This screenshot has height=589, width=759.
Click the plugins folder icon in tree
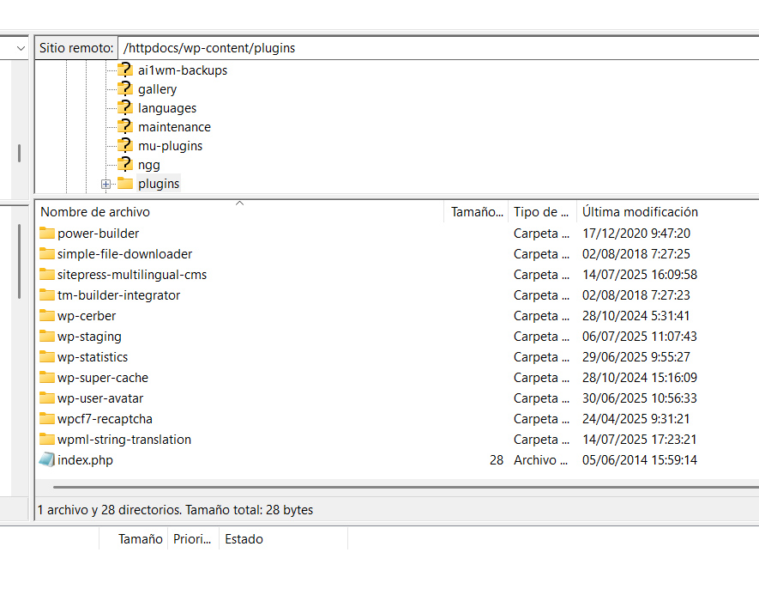(125, 183)
